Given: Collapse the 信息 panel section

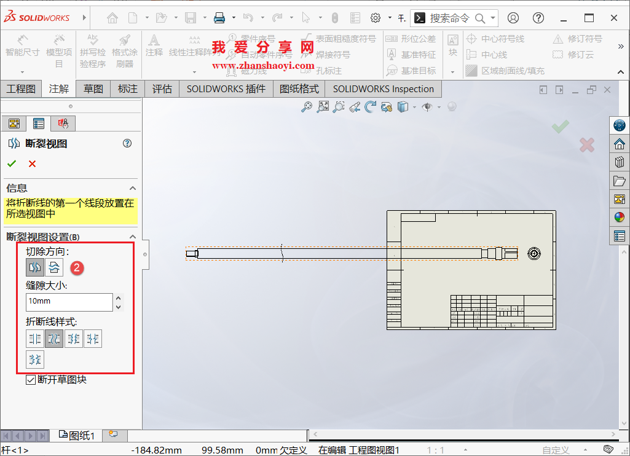Looking at the screenshot, I should 132,188.
